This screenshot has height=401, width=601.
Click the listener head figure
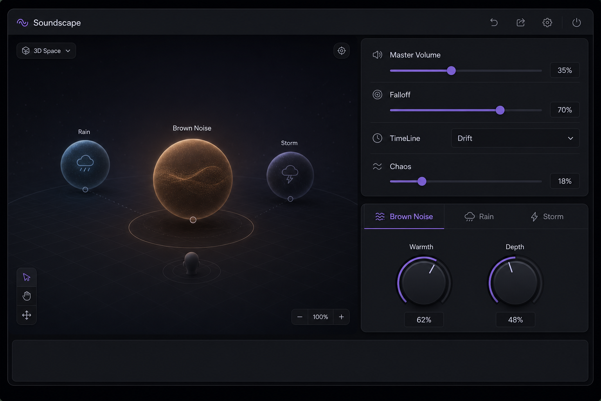point(192,264)
